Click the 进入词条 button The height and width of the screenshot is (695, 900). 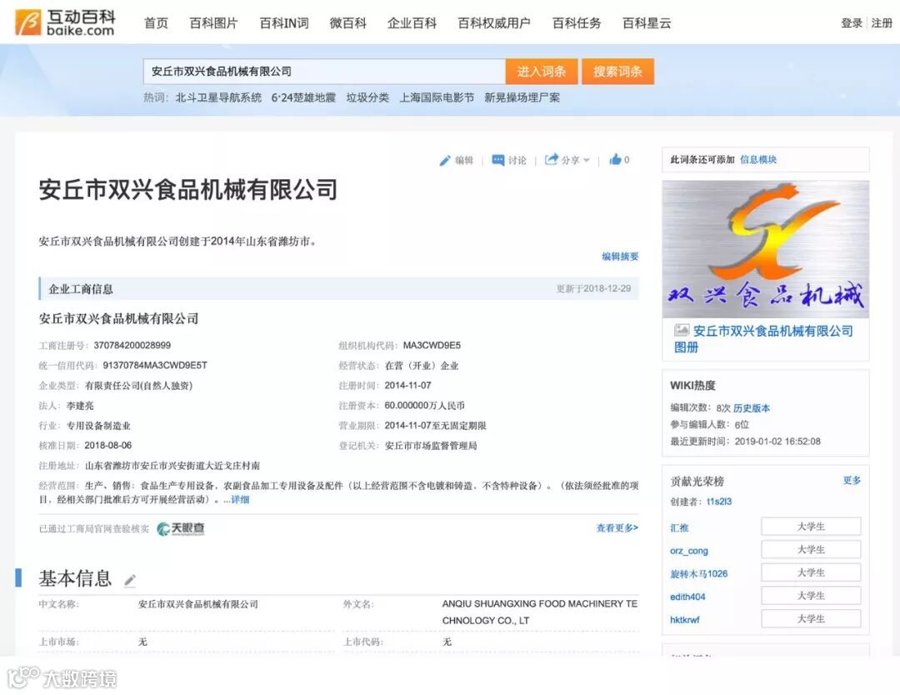(542, 72)
